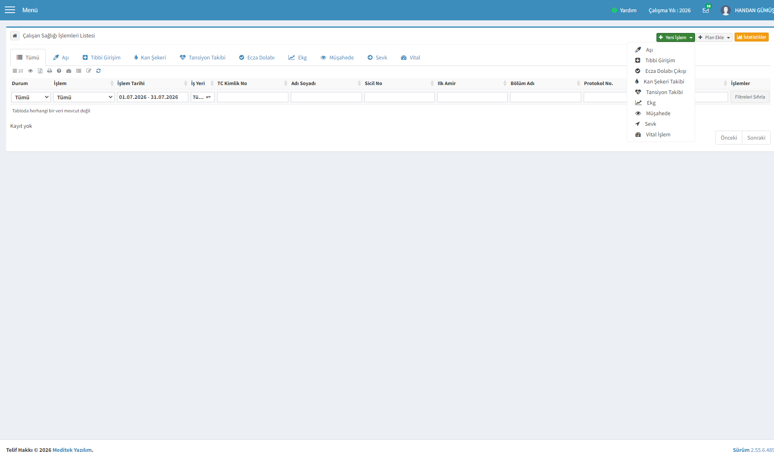774x460 pixels.
Task: Change rows-per-page count (10) icon
Action: click(x=17, y=71)
